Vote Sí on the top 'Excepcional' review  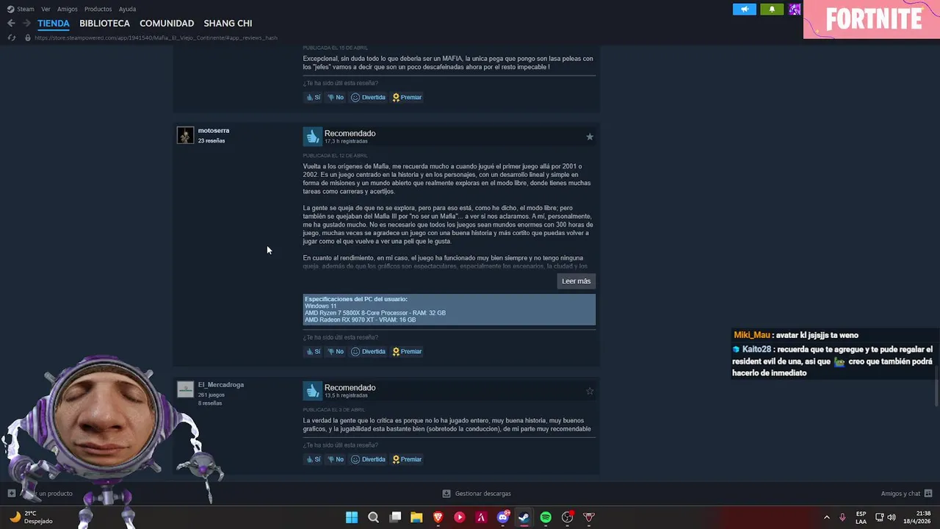(314, 97)
